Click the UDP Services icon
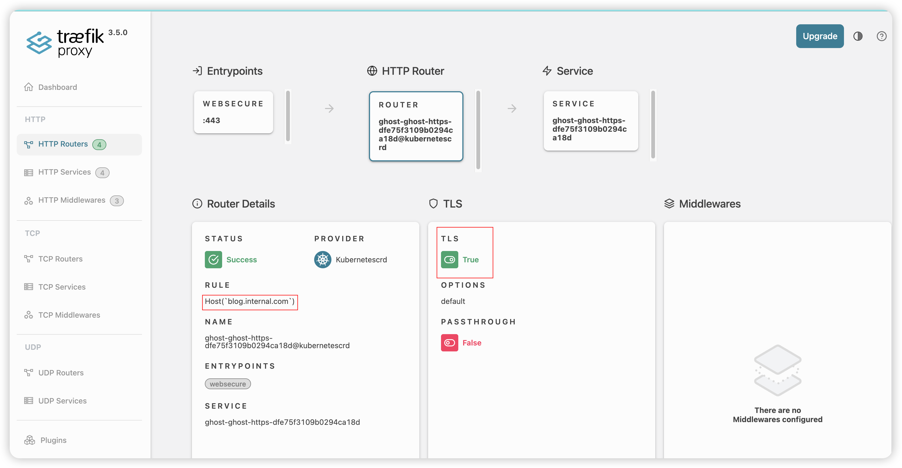The image size is (902, 468). [x=28, y=401]
